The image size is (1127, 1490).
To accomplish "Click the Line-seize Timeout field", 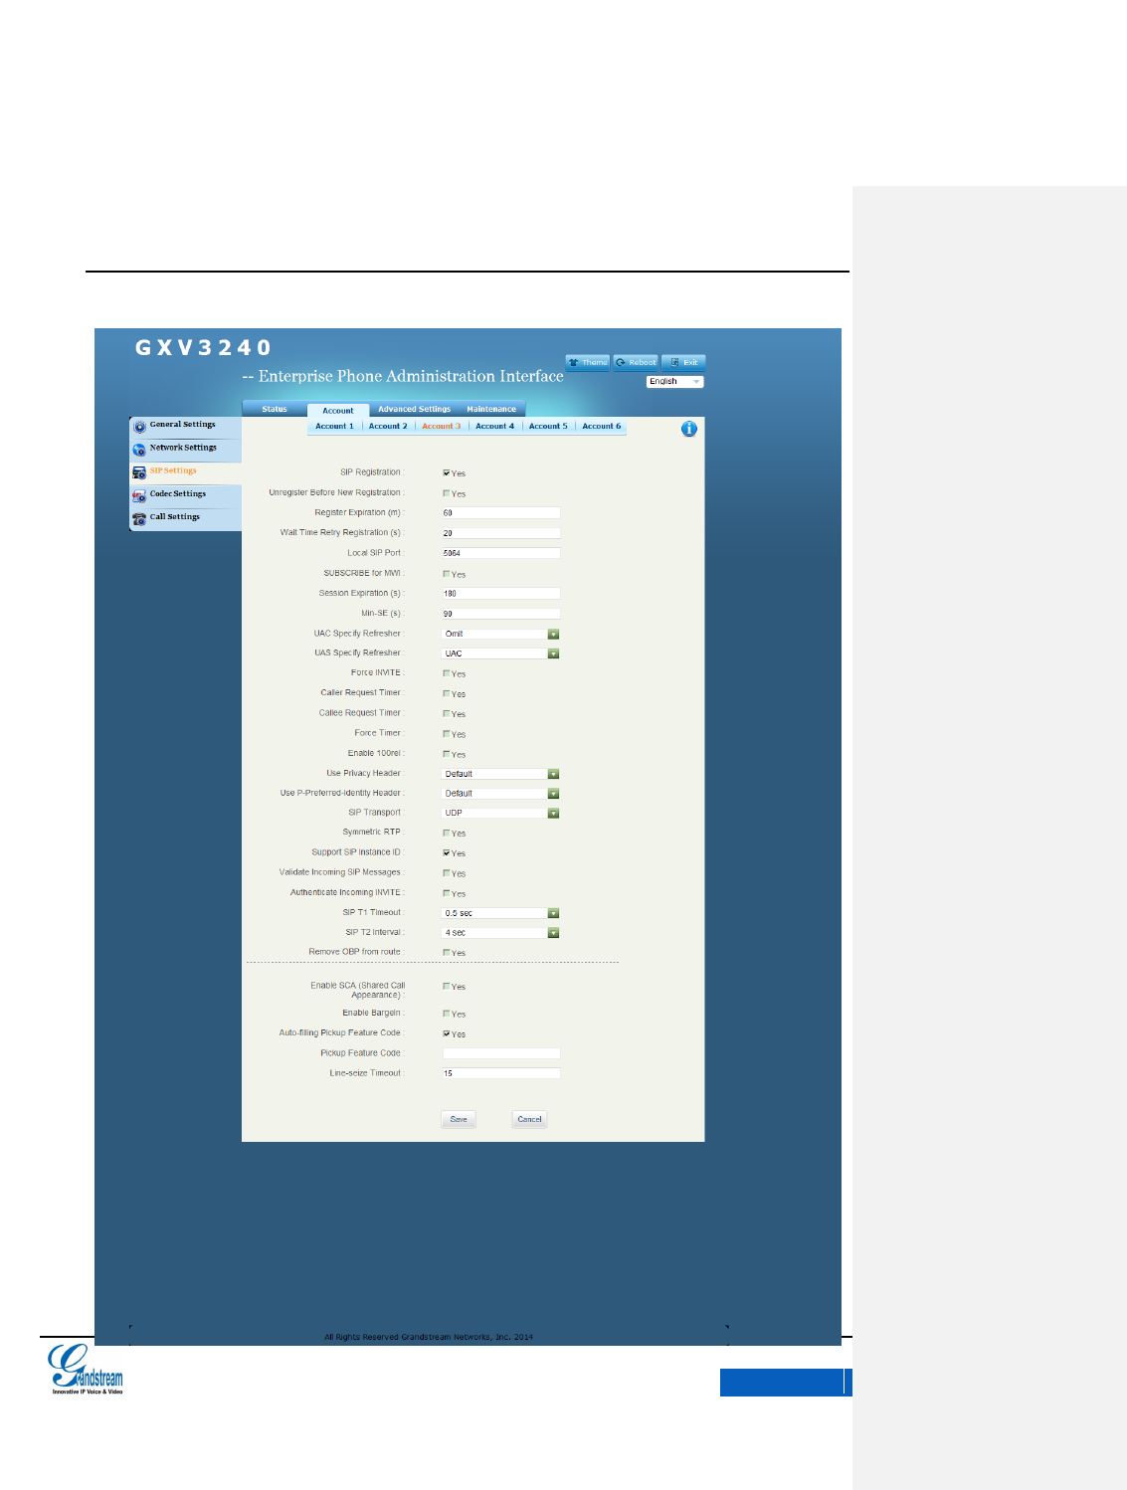I will 501,1073.
